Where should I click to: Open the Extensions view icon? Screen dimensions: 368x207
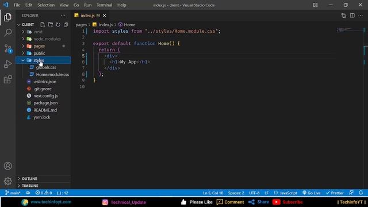tap(7, 79)
